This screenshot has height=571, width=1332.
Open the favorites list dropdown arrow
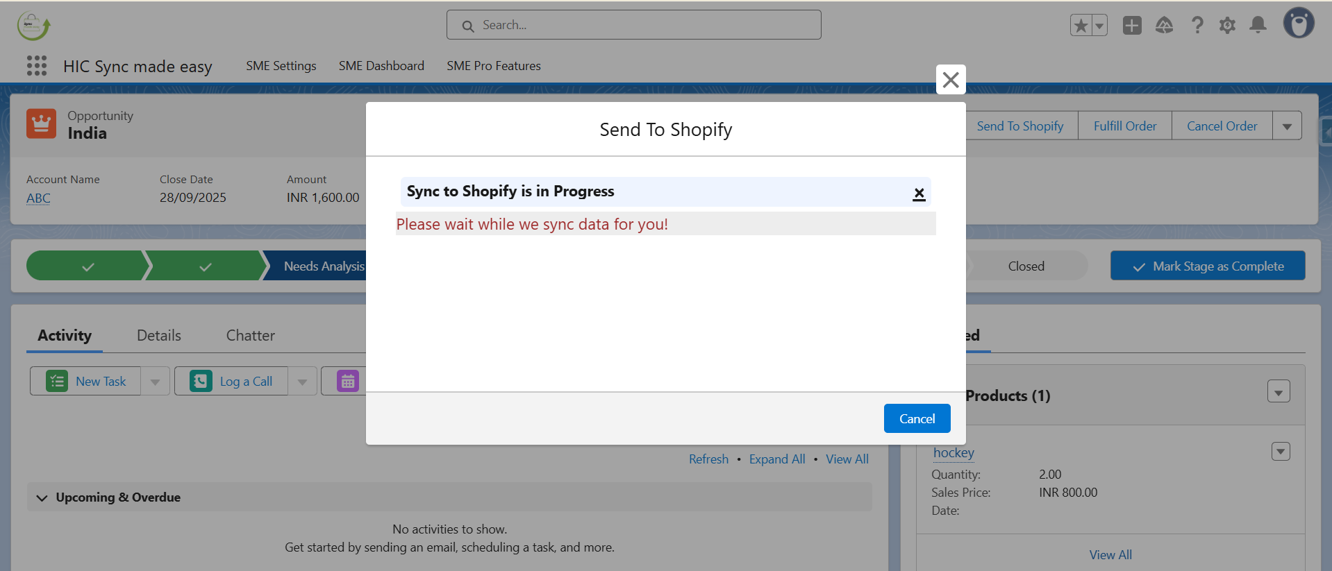point(1099,26)
